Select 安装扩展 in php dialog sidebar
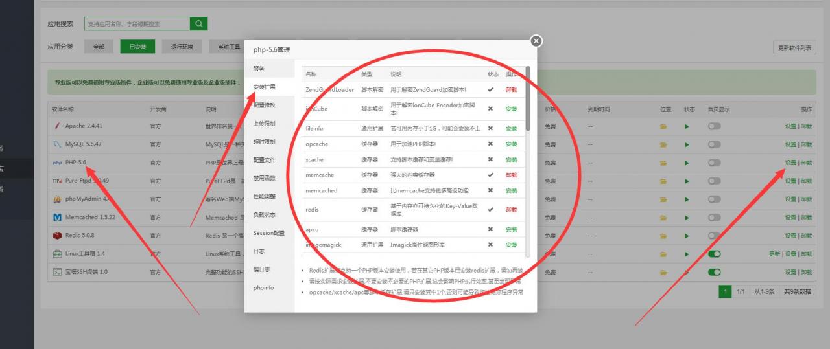The height and width of the screenshot is (349, 830). click(269, 87)
